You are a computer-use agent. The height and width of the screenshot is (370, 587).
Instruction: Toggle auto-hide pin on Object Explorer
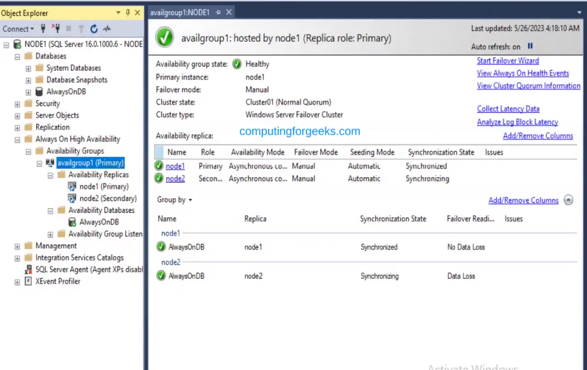point(128,13)
